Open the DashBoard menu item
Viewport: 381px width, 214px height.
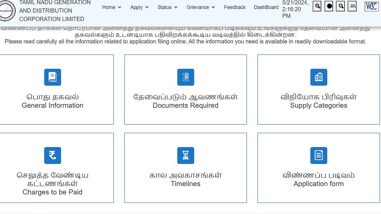[266, 7]
